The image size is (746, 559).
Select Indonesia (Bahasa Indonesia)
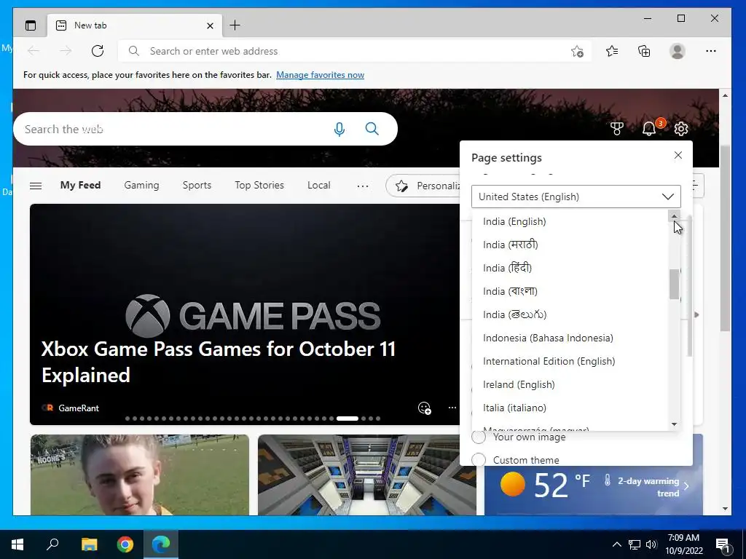pyautogui.click(x=570, y=338)
